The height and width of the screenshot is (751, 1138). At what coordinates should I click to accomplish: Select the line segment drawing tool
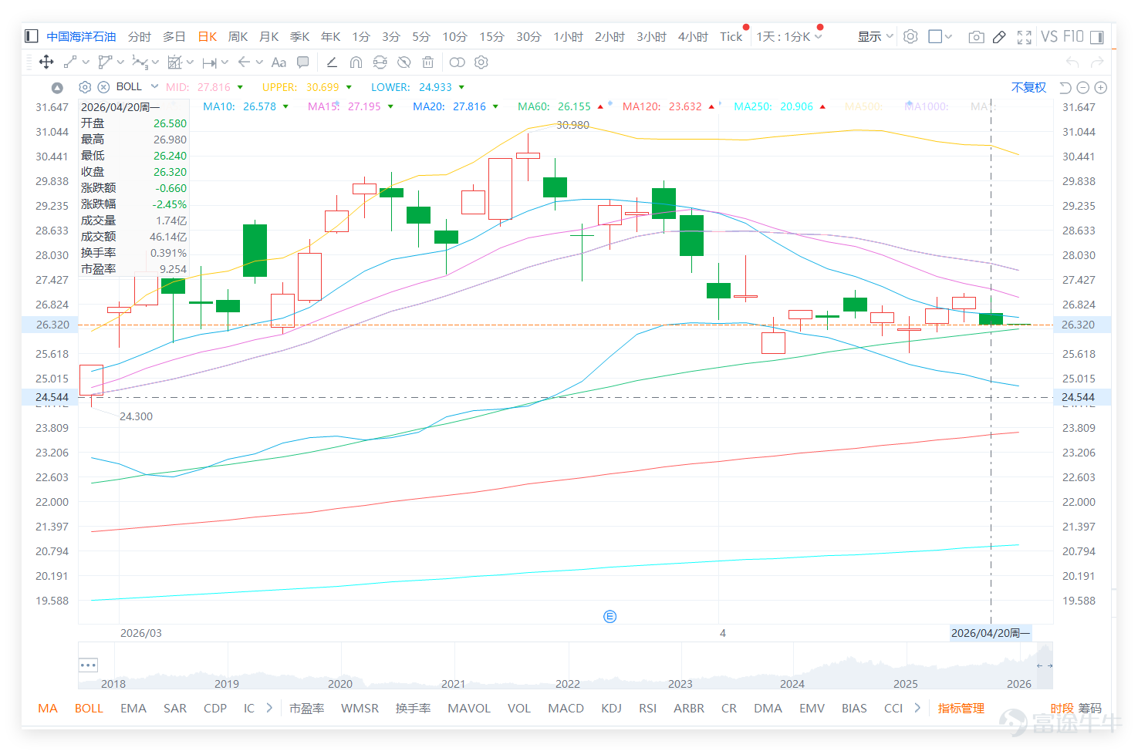click(x=70, y=62)
